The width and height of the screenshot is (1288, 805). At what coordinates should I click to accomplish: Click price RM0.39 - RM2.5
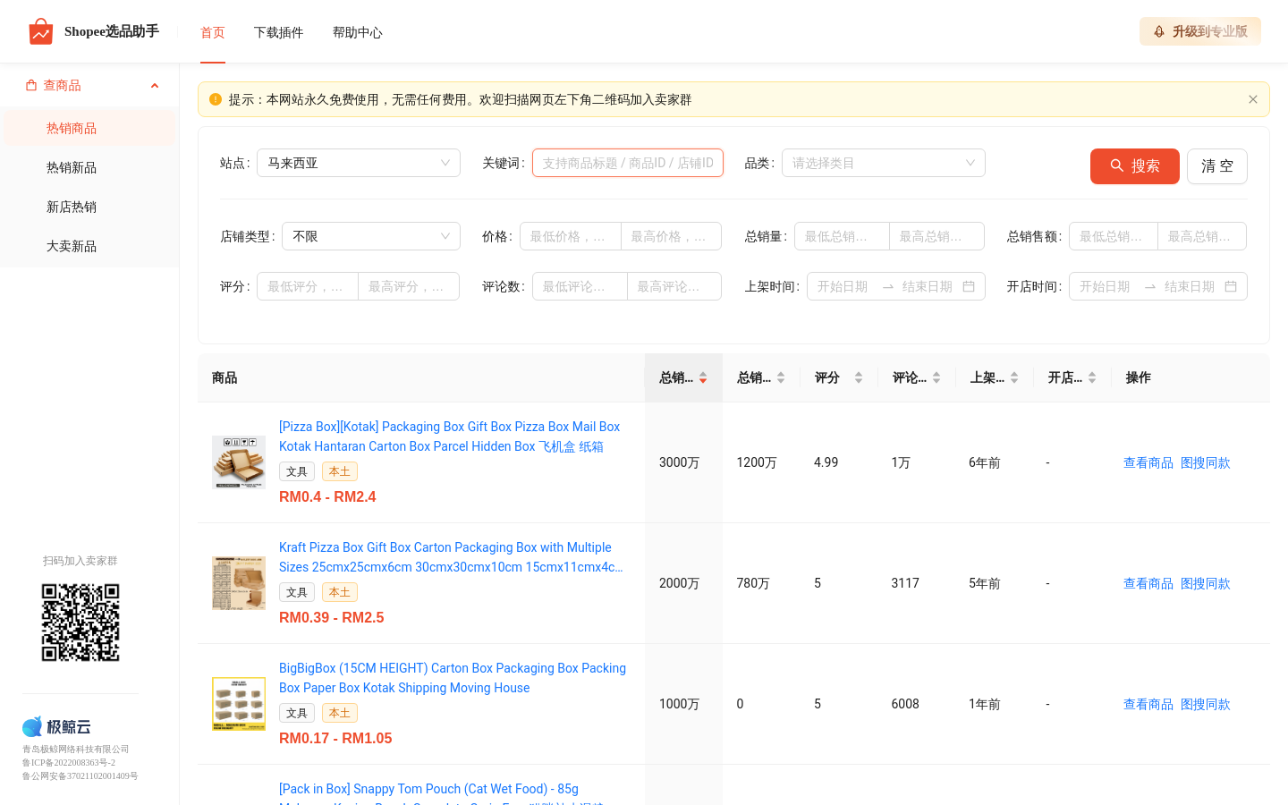(332, 617)
